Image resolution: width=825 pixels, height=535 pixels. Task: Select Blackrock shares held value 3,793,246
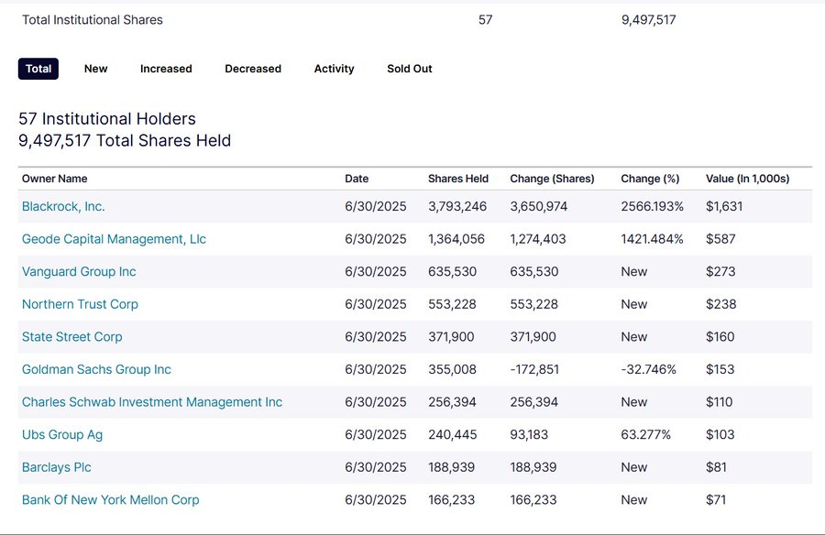pos(457,206)
